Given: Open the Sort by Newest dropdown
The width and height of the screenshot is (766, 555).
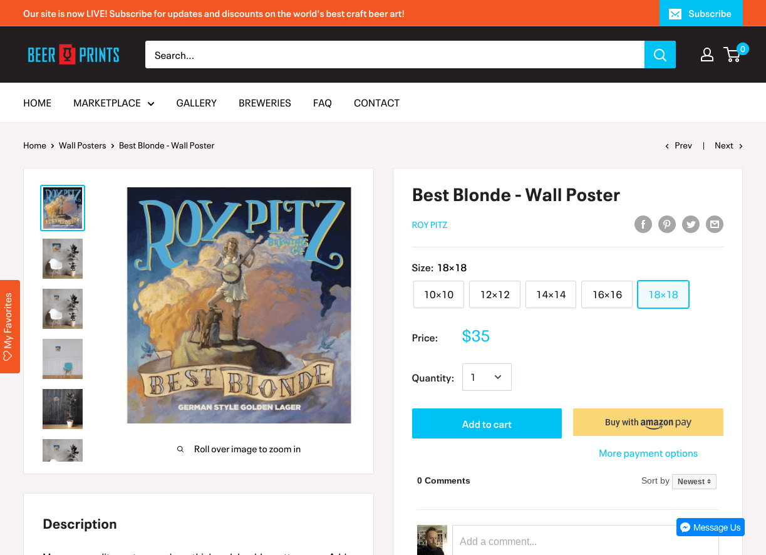Looking at the screenshot, I should (x=694, y=481).
